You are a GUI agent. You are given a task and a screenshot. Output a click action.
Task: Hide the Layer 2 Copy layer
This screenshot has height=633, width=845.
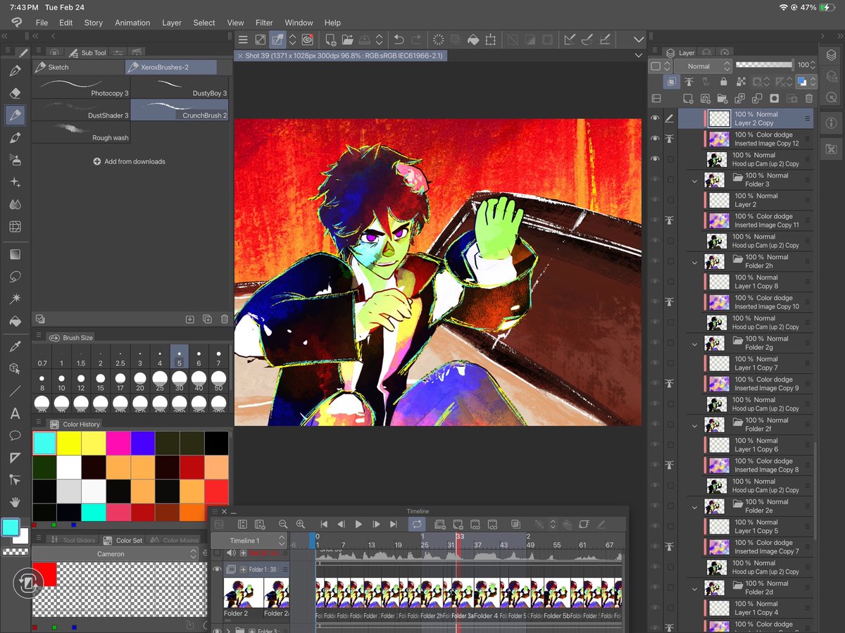(x=656, y=118)
